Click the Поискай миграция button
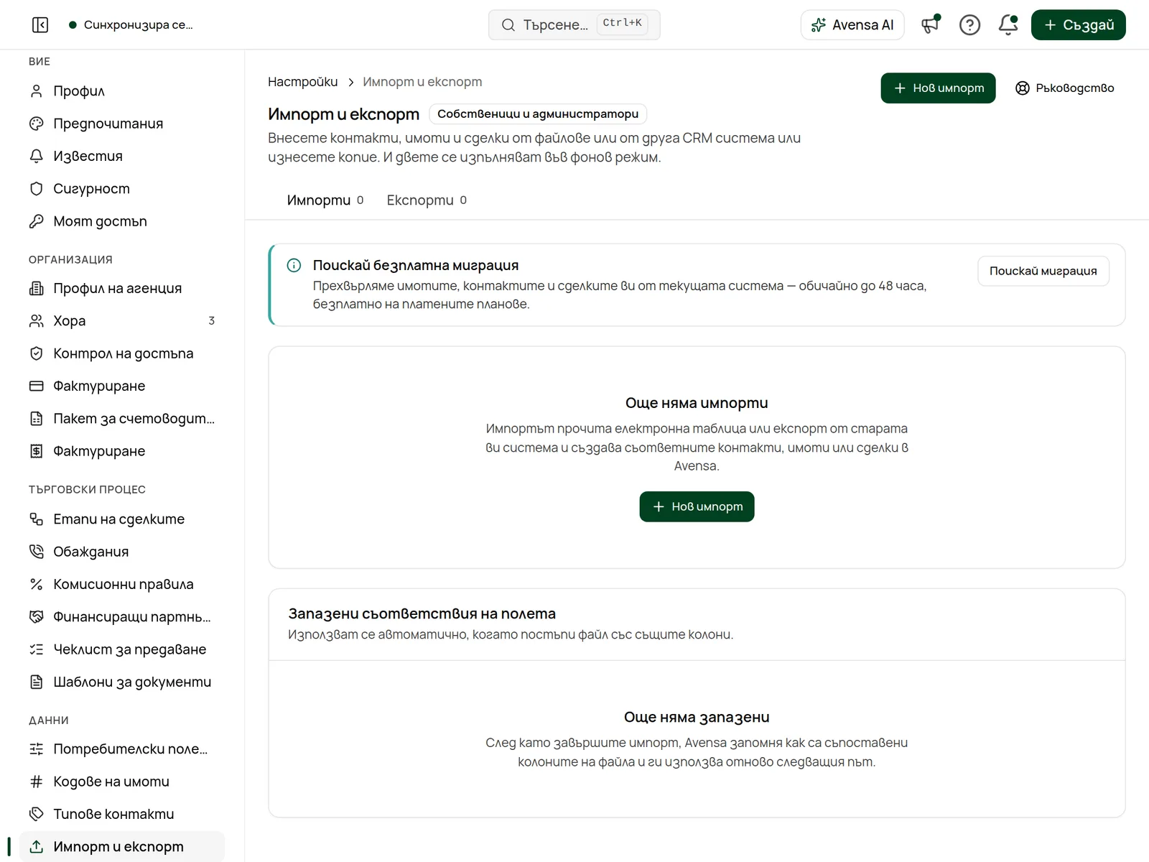1149x862 pixels. (1043, 271)
